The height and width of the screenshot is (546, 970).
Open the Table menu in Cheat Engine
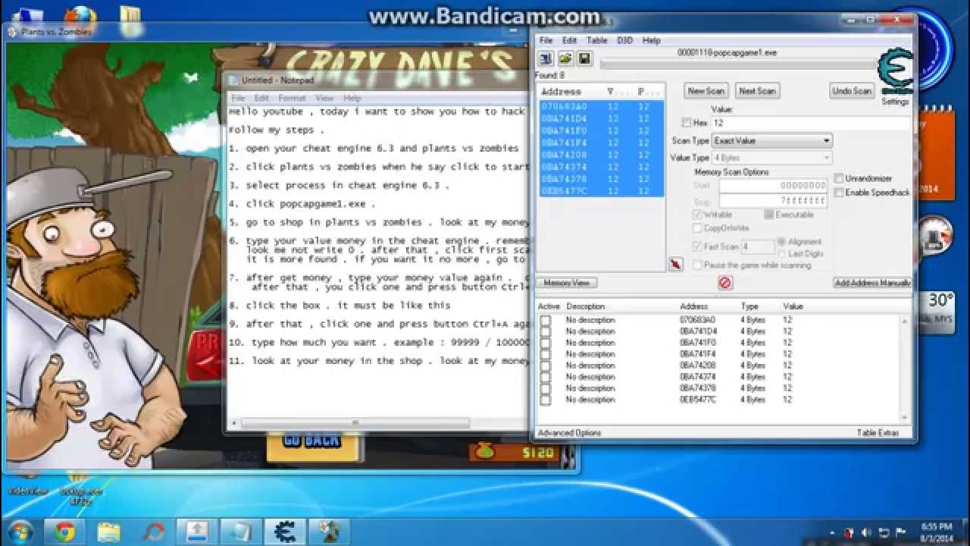(596, 40)
